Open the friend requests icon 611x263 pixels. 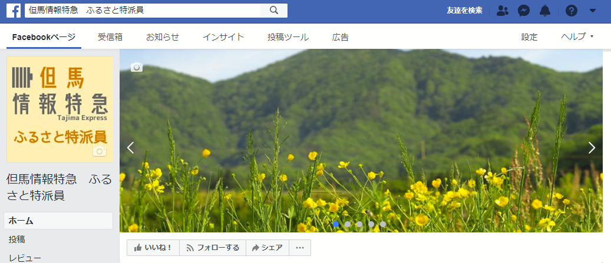coord(503,11)
